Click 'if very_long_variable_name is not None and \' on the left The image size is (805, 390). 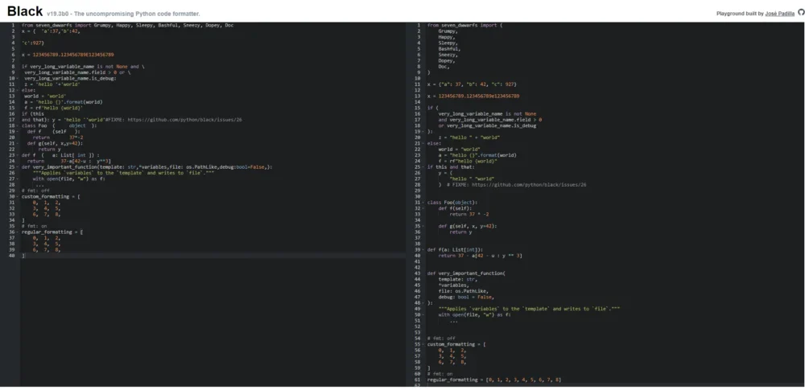tap(83, 67)
